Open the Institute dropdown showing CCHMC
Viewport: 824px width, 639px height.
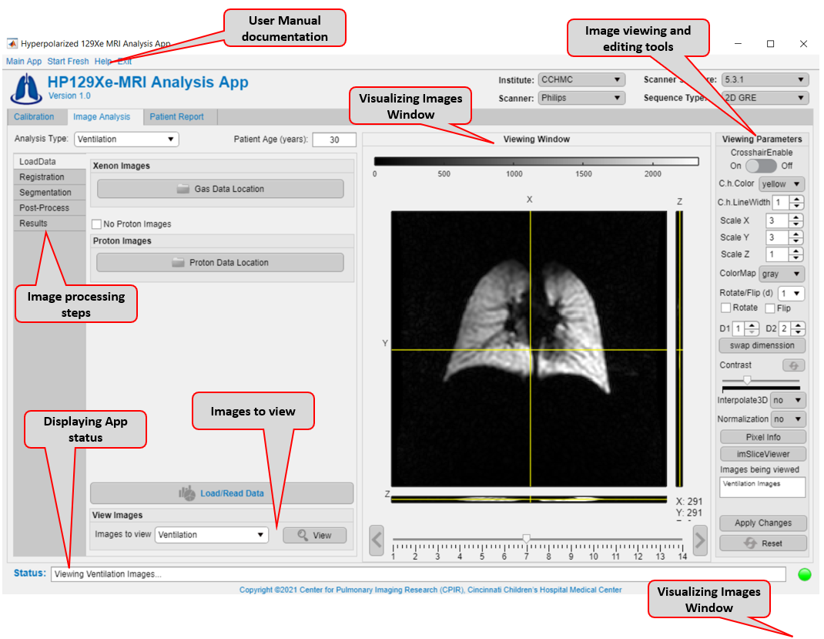(581, 79)
